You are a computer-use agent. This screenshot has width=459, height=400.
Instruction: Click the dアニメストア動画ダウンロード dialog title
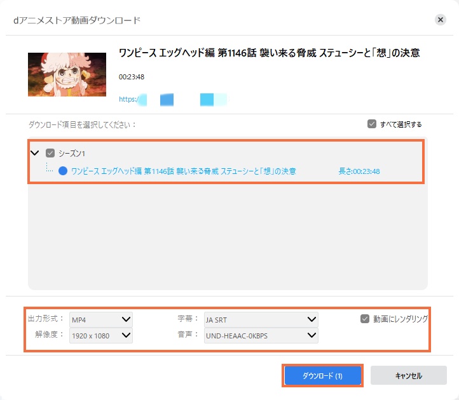click(x=77, y=20)
